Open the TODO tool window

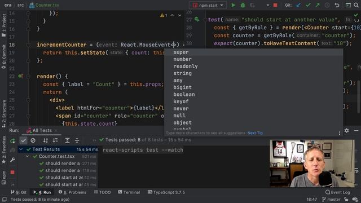pos(102,192)
